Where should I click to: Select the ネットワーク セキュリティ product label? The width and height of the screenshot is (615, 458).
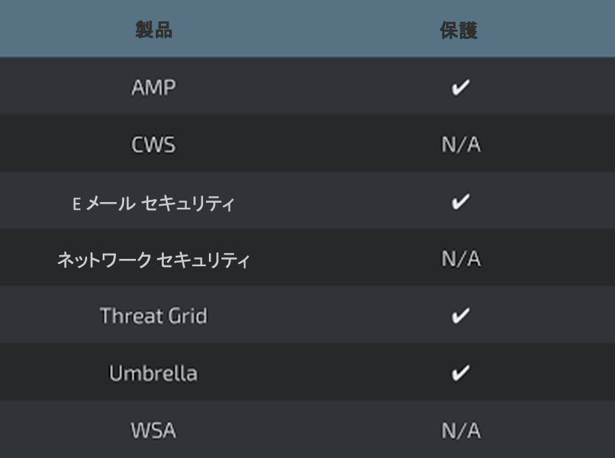154,260
